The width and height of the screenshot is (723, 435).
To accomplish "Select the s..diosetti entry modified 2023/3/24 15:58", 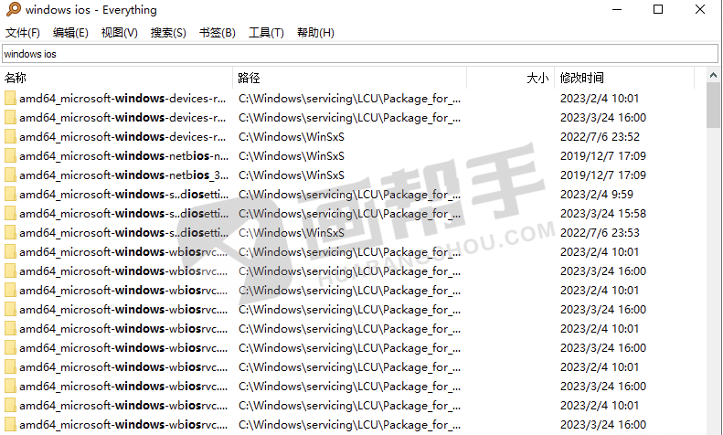I will [123, 213].
